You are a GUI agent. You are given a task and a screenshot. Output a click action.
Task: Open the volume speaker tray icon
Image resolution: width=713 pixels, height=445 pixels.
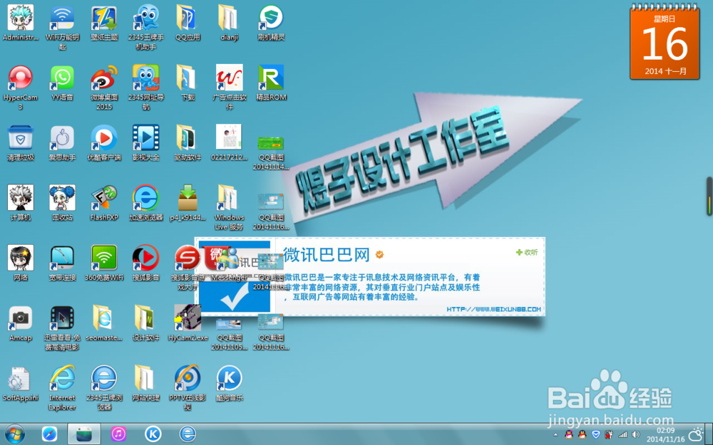point(636,435)
